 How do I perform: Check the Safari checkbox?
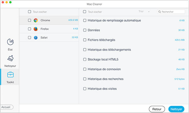tap(29, 37)
